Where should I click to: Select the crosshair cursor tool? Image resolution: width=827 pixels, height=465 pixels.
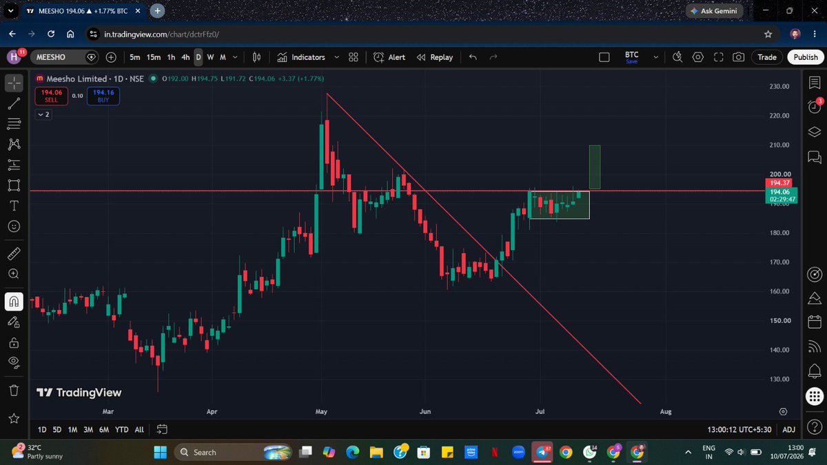[14, 83]
